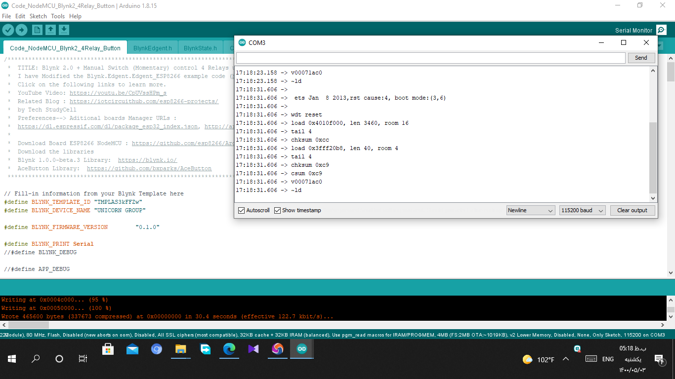The height and width of the screenshot is (379, 675).
Task: Click the Verify sketch checkmark icon
Action: [x=8, y=30]
